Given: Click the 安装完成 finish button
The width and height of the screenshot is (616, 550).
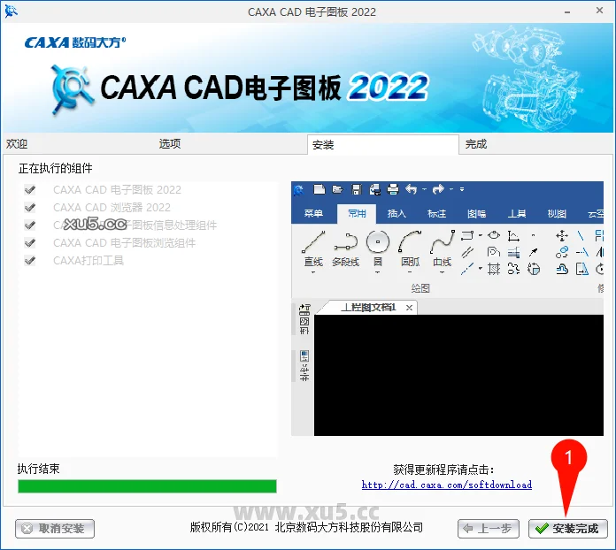Looking at the screenshot, I should [x=567, y=529].
